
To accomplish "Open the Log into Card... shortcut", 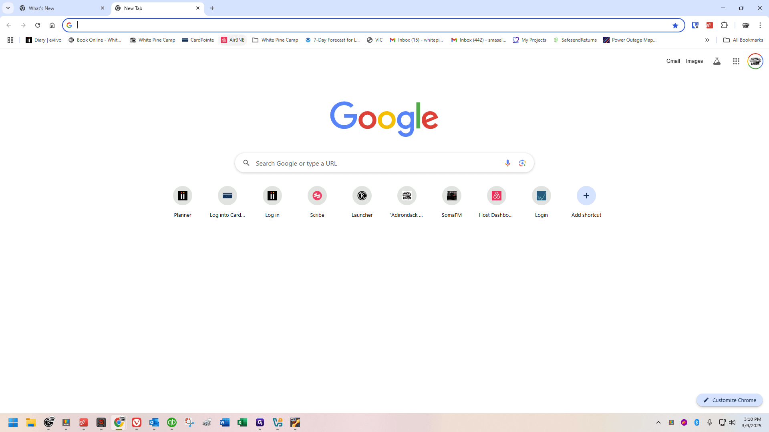I will [x=227, y=202].
